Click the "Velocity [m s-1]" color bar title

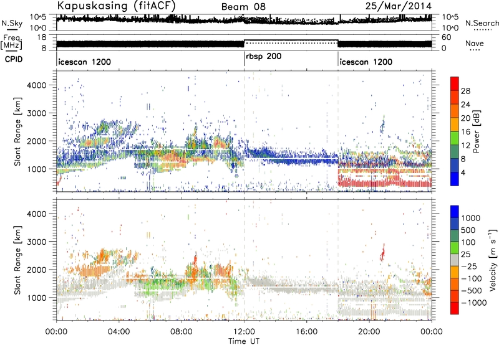pyautogui.click(x=493, y=260)
